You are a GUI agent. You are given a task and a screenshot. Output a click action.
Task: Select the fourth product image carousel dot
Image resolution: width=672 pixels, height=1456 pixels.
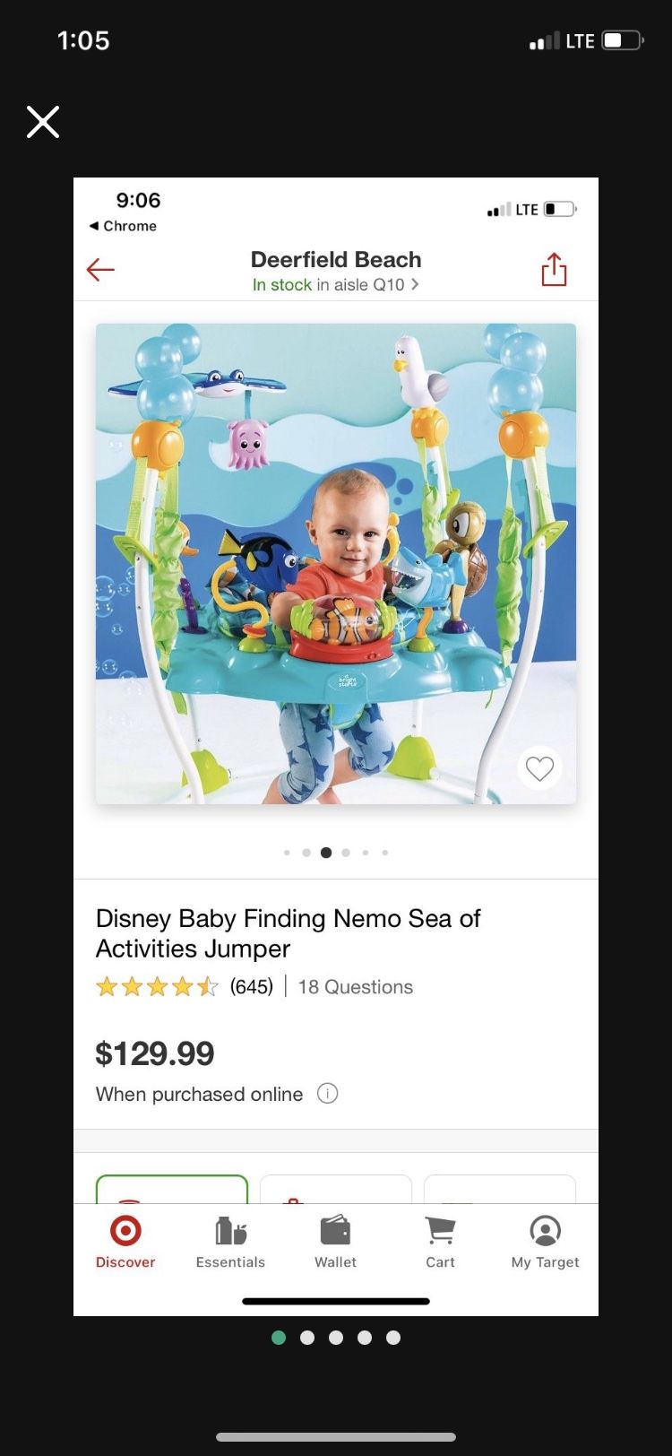[346, 853]
